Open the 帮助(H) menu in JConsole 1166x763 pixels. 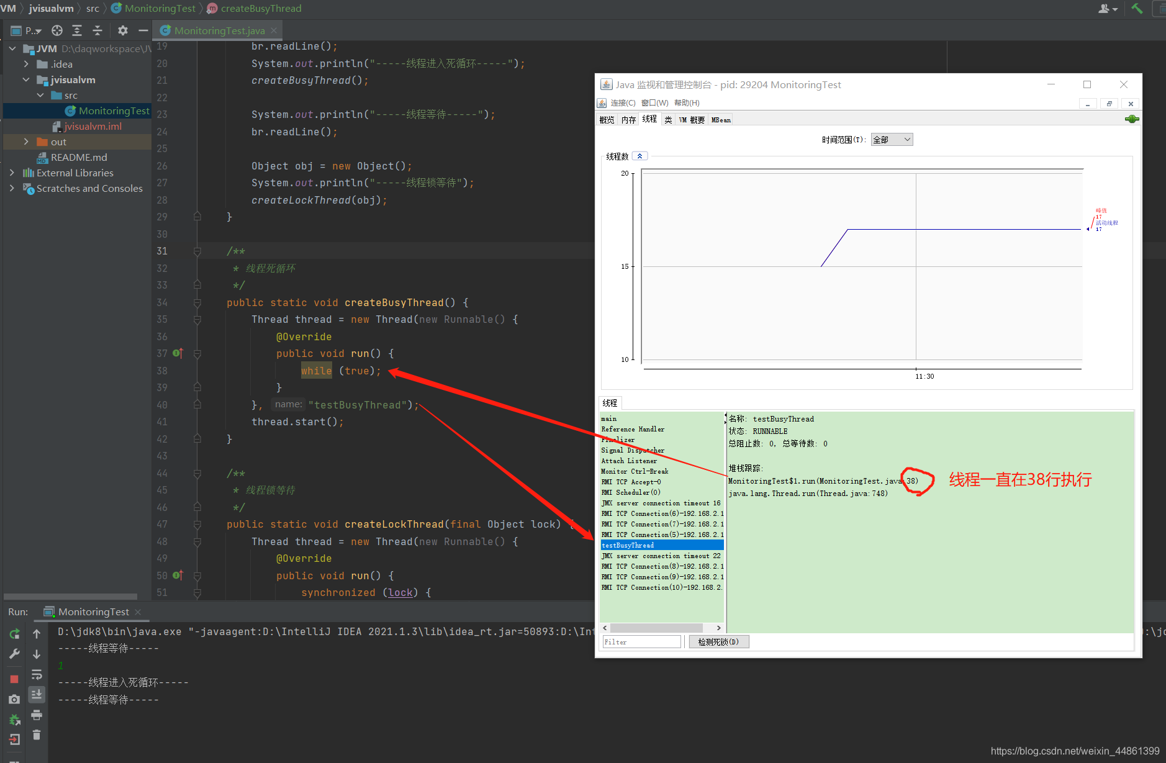click(x=687, y=103)
